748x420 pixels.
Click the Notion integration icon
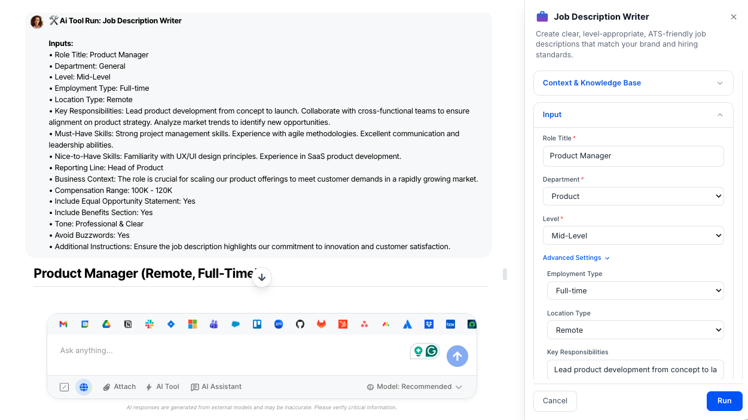[x=128, y=324]
